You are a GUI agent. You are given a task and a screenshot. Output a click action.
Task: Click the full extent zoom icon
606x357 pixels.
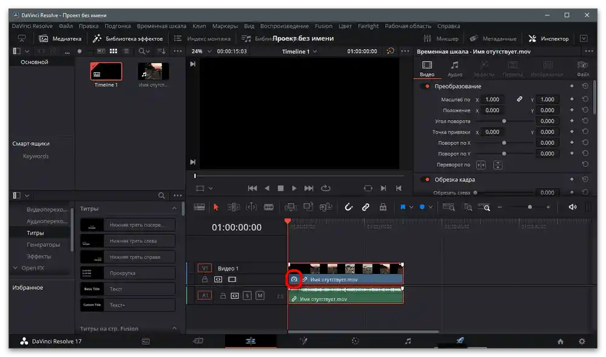[x=448, y=207]
